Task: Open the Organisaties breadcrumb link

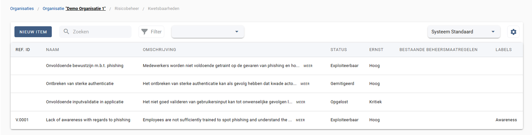Action: [22, 9]
